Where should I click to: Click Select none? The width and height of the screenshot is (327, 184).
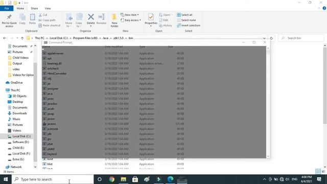coord(186,20)
